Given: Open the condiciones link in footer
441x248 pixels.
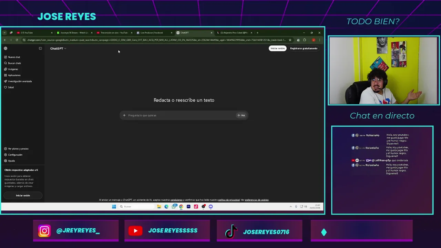Looking at the screenshot, I should (176, 200).
